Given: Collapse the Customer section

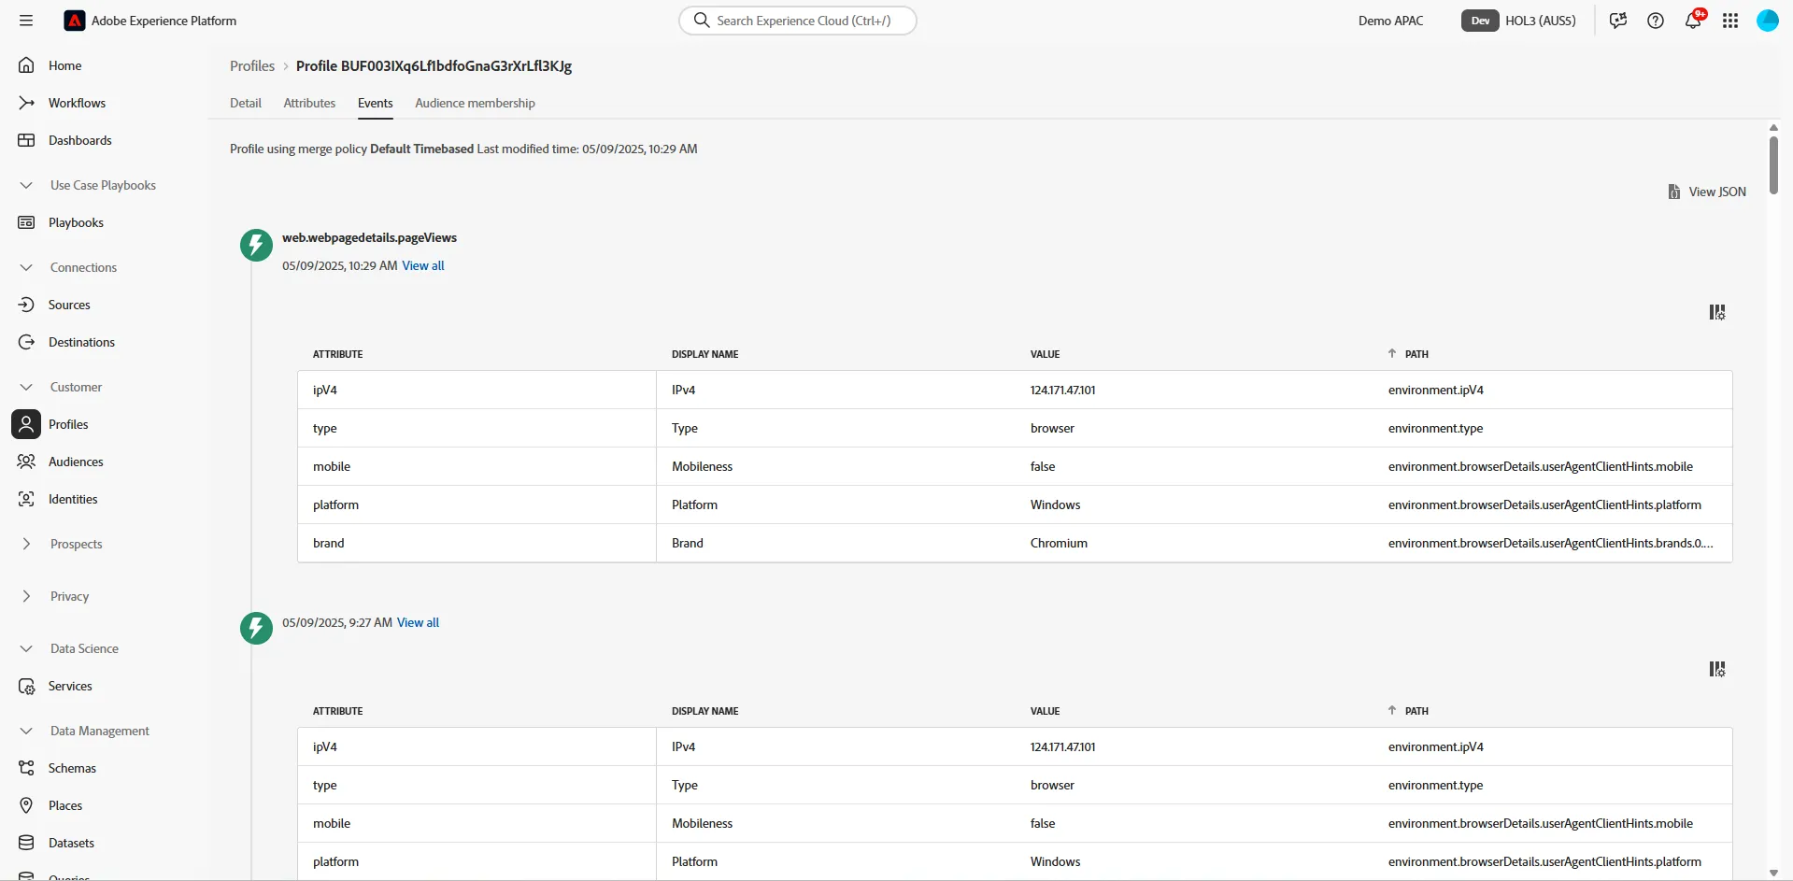Looking at the screenshot, I should coord(26,387).
